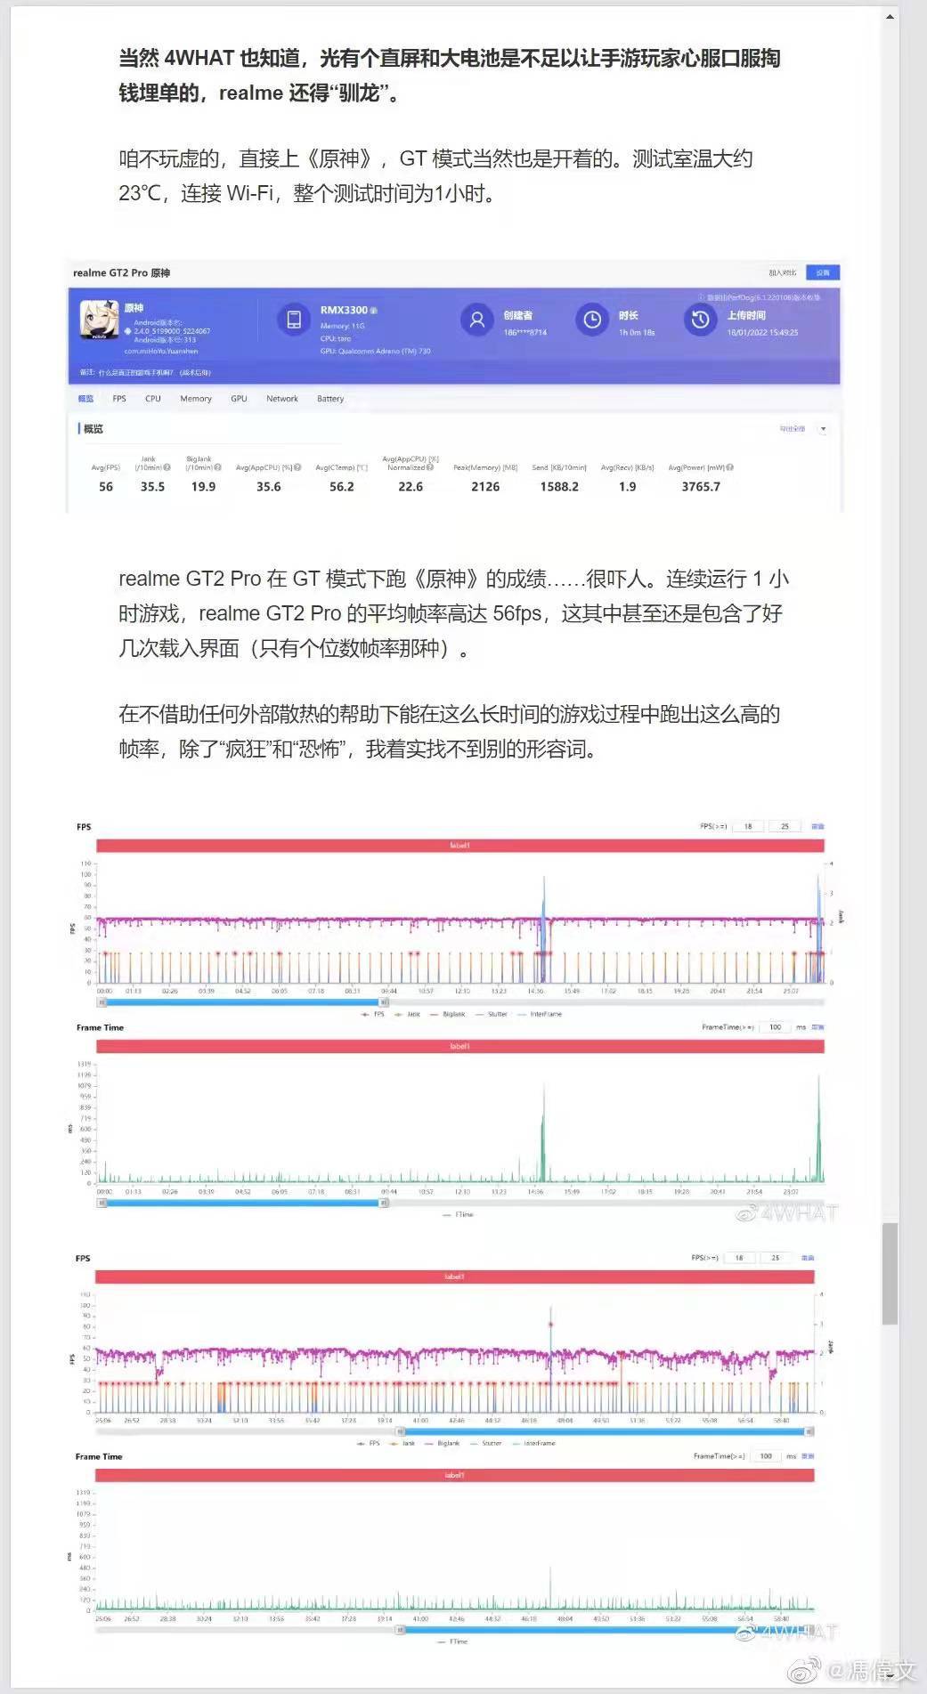Click the 18 threshold field of the 00:00 FPS chart
The image size is (927, 1694).
coord(748,827)
